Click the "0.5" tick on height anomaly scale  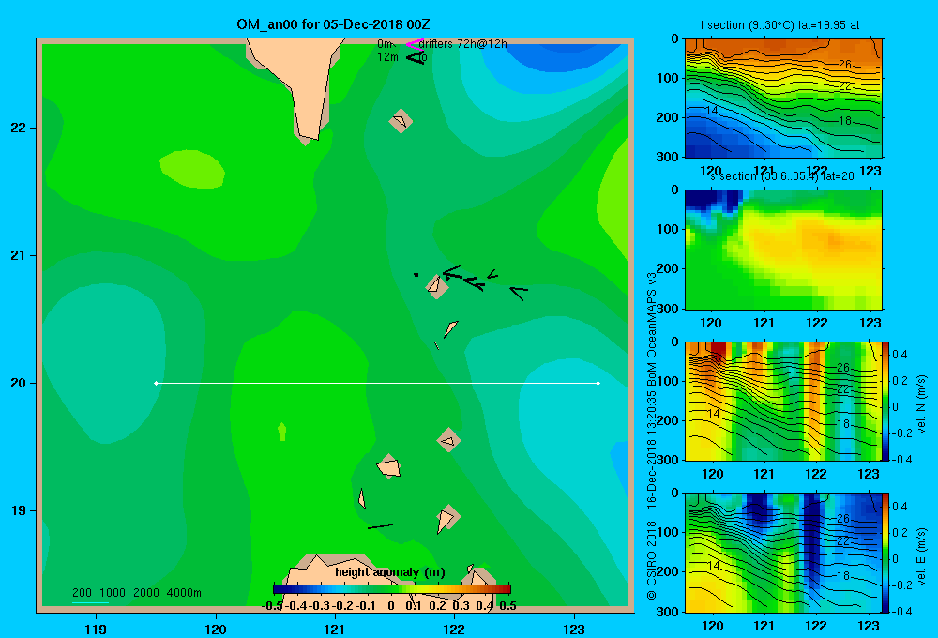(507, 606)
